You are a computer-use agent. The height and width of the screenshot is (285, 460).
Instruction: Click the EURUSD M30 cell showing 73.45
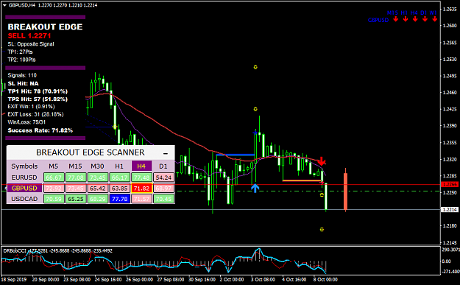click(98, 177)
